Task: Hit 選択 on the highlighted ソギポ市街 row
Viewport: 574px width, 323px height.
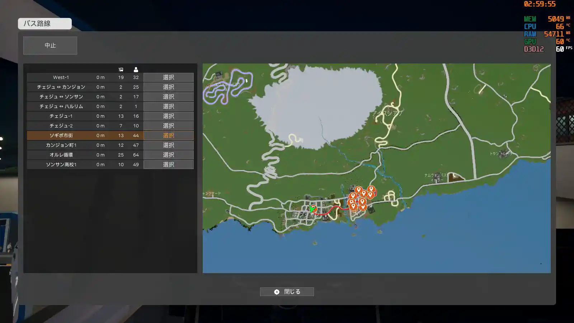Action: [x=168, y=136]
